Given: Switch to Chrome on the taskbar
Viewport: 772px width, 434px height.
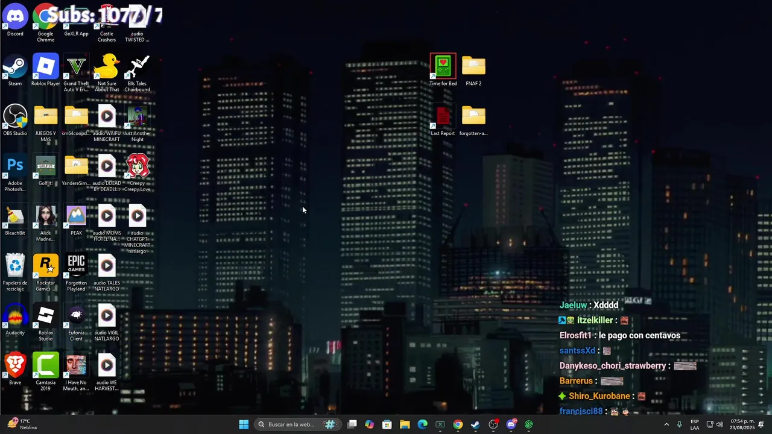Looking at the screenshot, I should click(x=458, y=424).
